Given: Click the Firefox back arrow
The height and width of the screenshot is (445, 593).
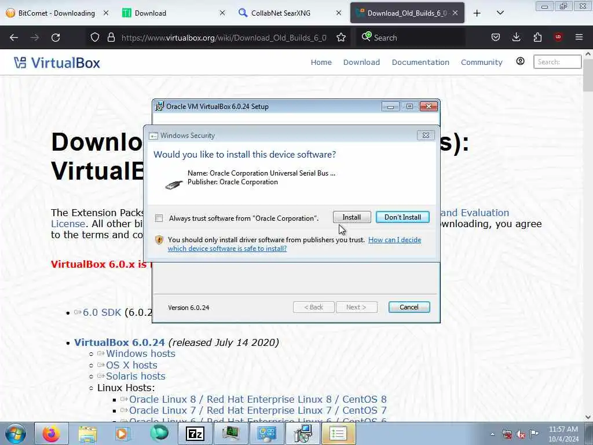Looking at the screenshot, I should (x=14, y=38).
